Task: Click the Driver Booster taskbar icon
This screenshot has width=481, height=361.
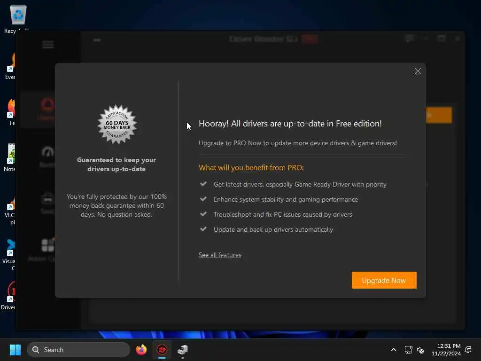Action: tap(162, 350)
